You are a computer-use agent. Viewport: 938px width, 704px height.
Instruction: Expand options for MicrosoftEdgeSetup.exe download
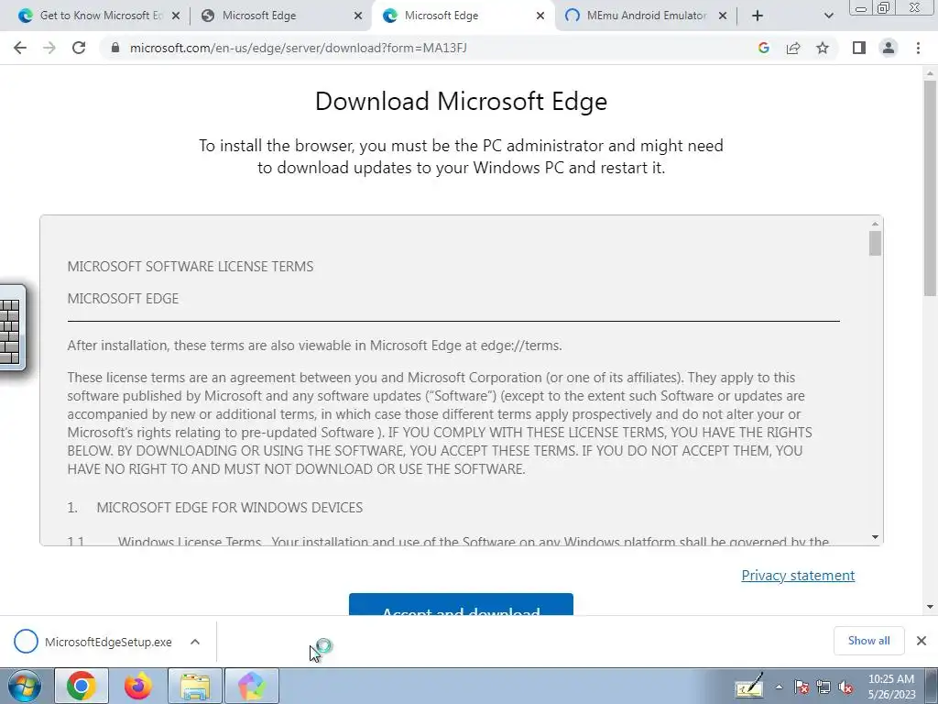(x=195, y=642)
